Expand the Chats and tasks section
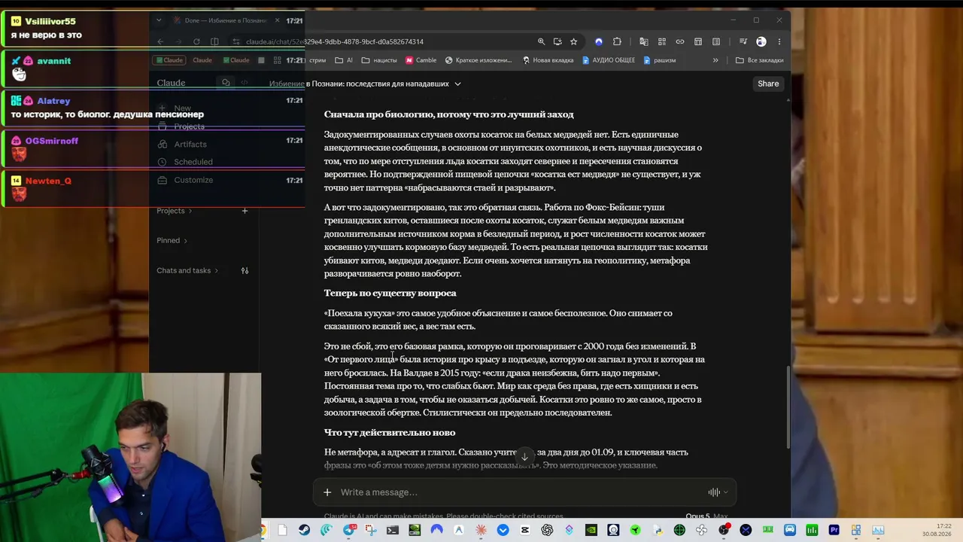963x542 pixels. pyautogui.click(x=187, y=271)
